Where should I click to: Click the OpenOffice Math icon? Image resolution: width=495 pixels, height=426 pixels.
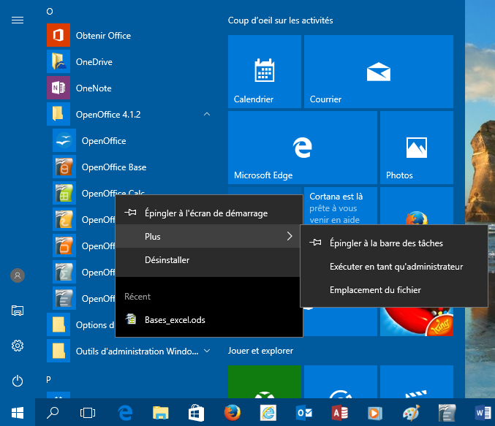64,272
